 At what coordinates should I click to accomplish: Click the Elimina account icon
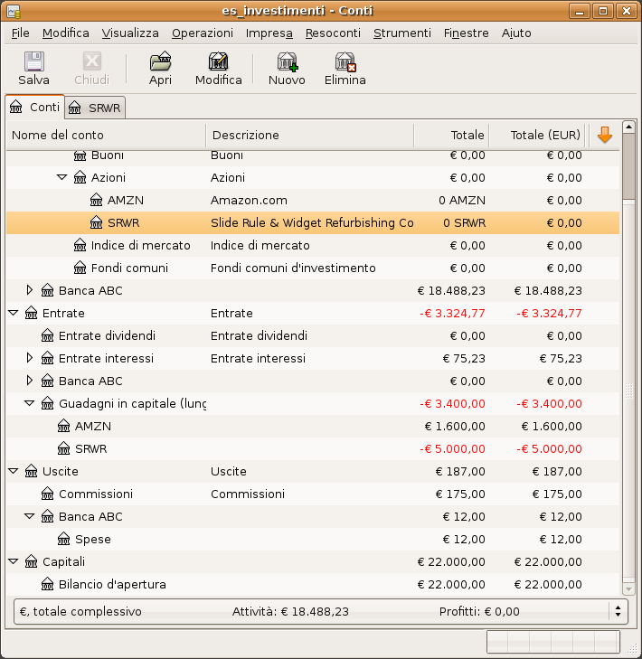coord(345,61)
